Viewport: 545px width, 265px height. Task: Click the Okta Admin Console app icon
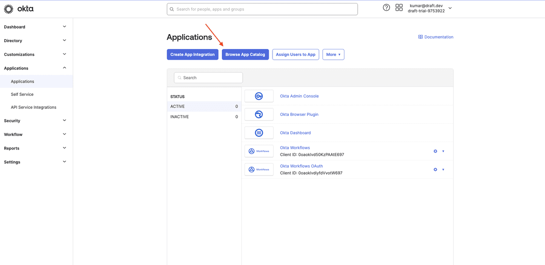pyautogui.click(x=259, y=96)
